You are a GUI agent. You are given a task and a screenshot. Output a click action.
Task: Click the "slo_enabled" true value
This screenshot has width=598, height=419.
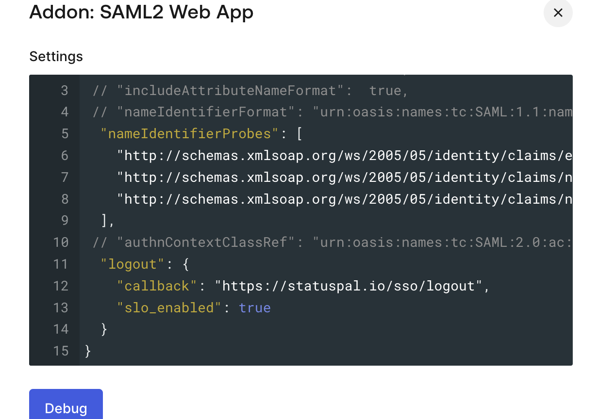pos(255,308)
